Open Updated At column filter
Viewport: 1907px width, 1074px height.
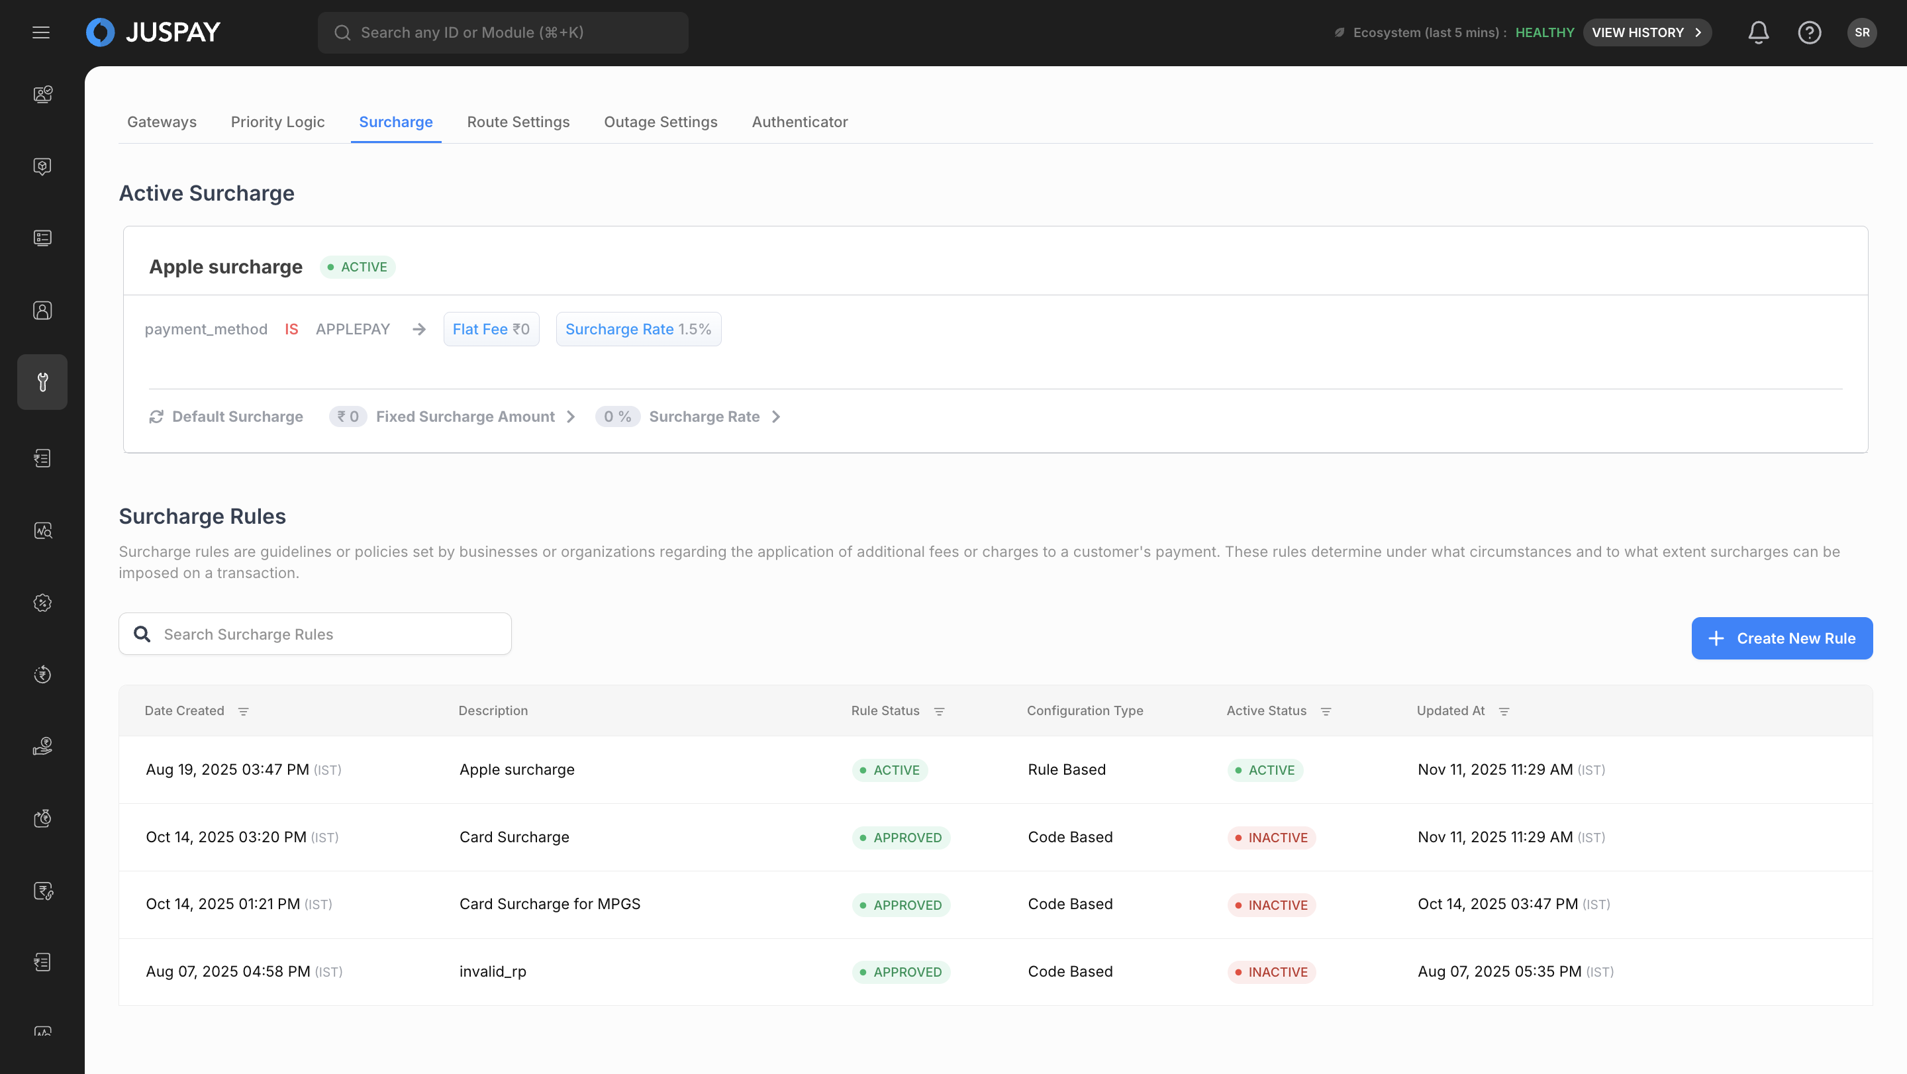coord(1504,711)
